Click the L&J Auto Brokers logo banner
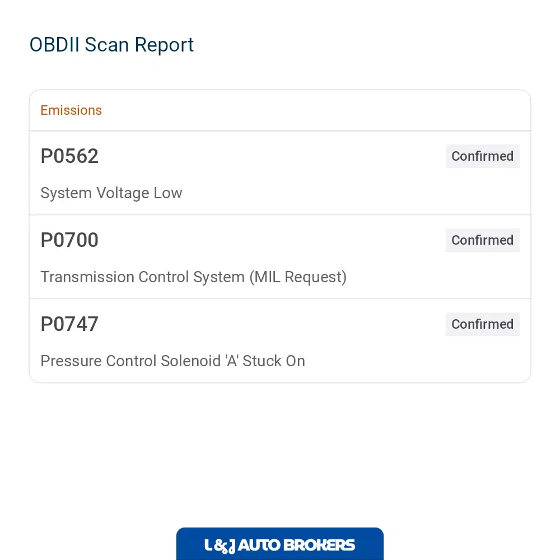The image size is (560, 560). [279, 544]
